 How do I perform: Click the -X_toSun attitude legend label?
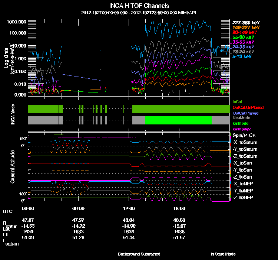(243, 163)
